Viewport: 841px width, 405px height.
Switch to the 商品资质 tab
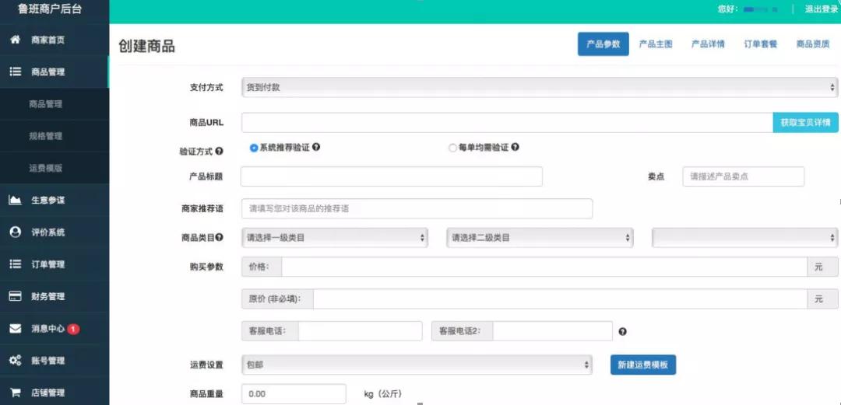click(812, 44)
